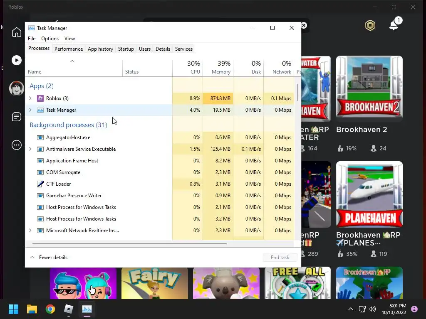Switch to the Users tab
This screenshot has height=319, width=426.
click(x=144, y=49)
